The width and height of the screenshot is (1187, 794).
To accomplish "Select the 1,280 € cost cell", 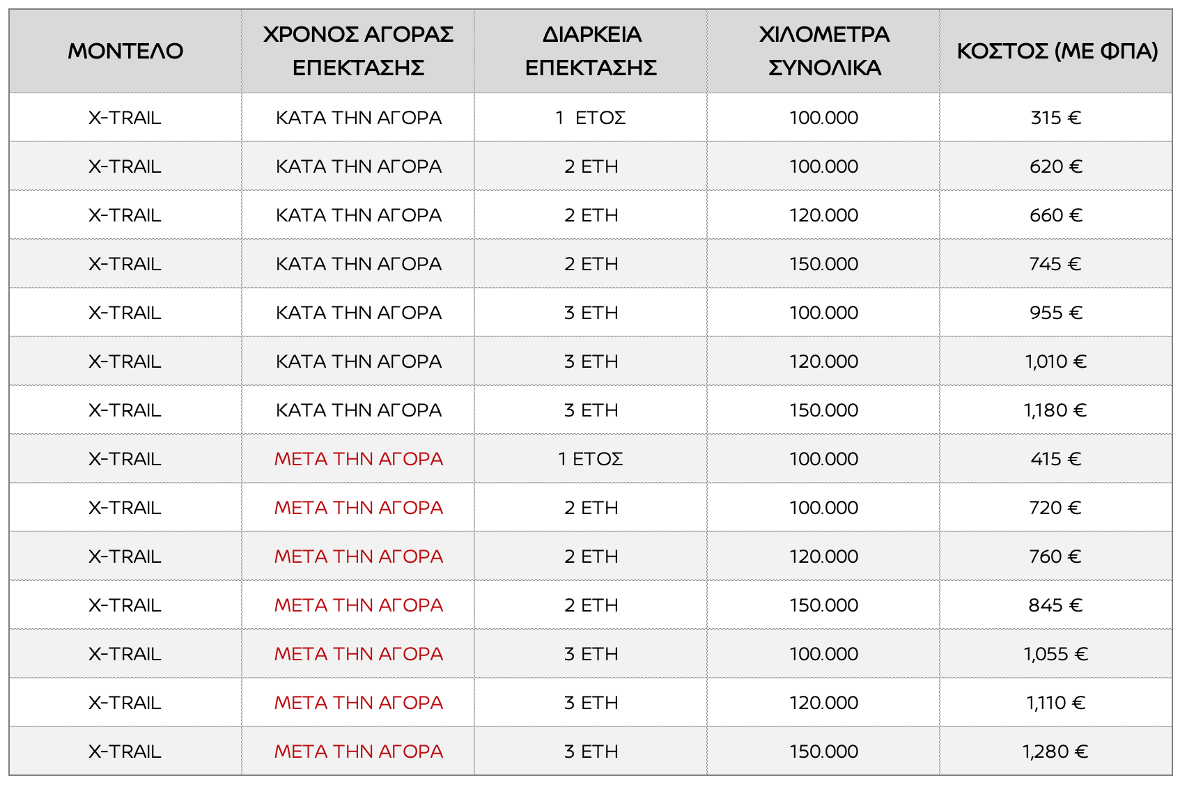I will (x=1055, y=752).
